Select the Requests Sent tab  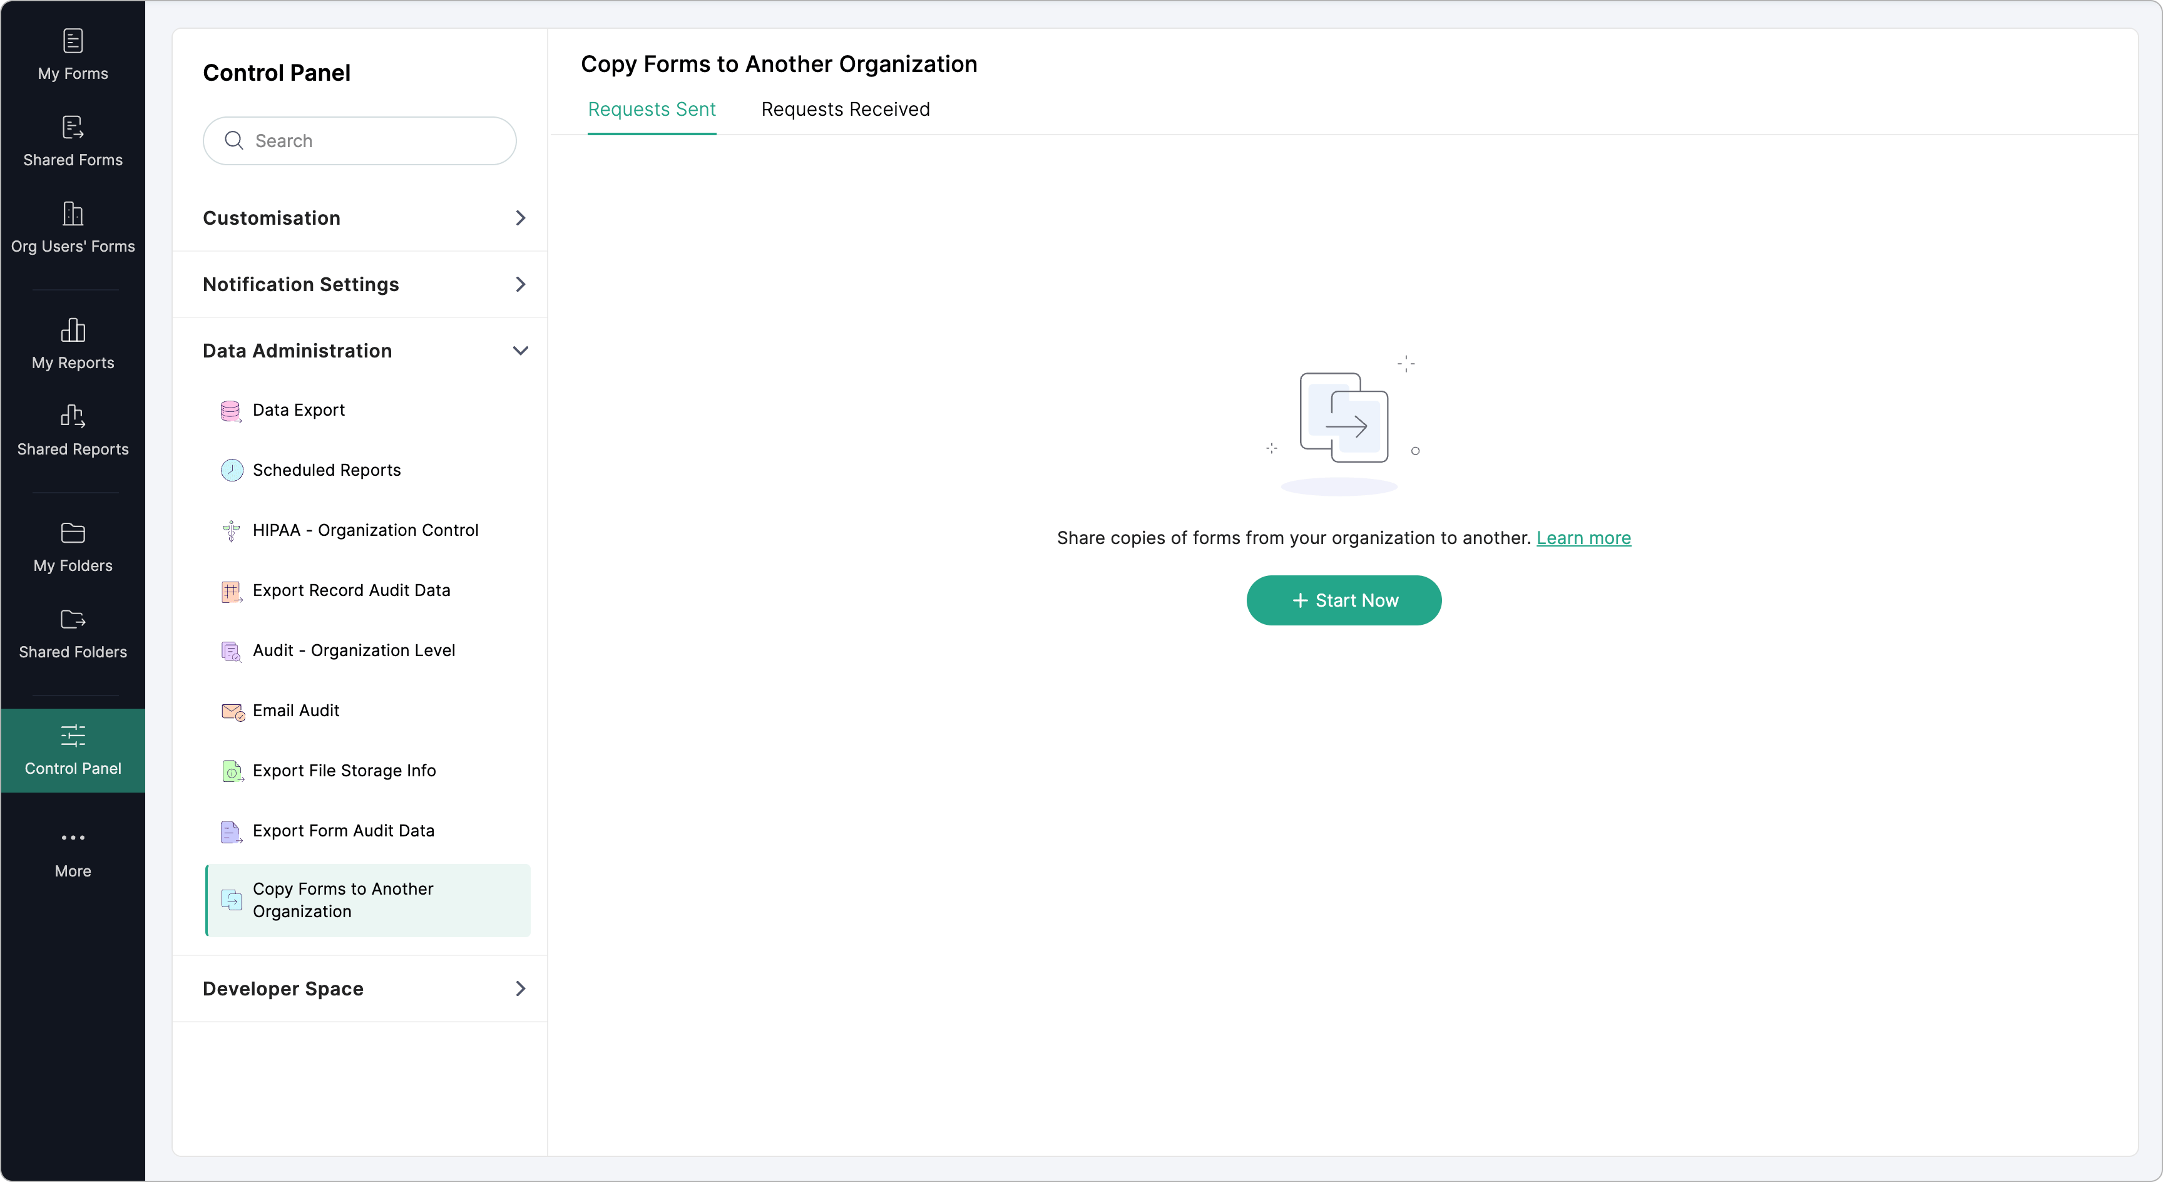point(651,110)
